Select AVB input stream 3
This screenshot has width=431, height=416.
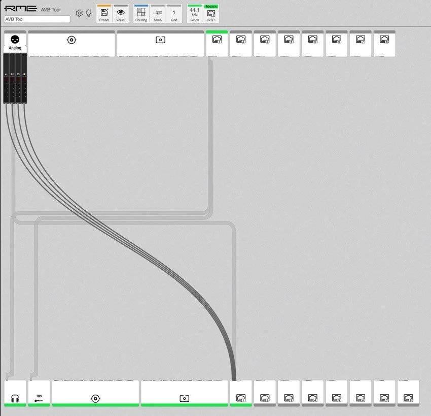265,44
